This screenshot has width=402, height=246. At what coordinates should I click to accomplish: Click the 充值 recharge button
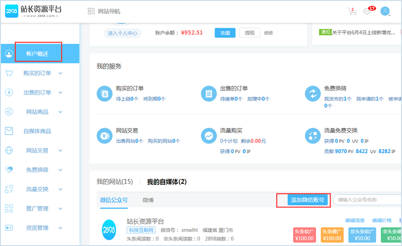(x=225, y=33)
